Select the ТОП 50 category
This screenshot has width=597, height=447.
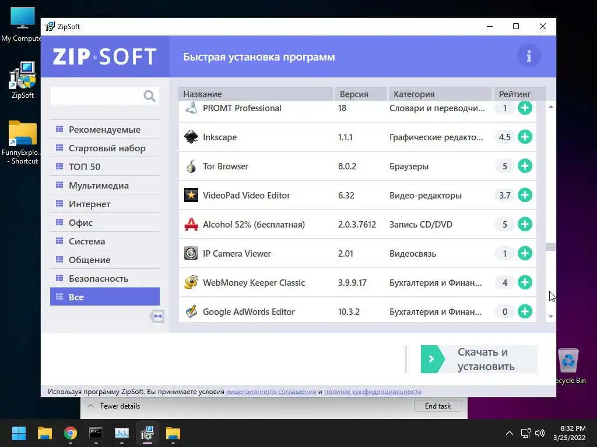(x=105, y=166)
